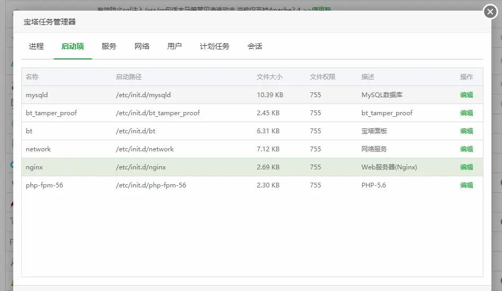Edit the network startup script

[466, 149]
